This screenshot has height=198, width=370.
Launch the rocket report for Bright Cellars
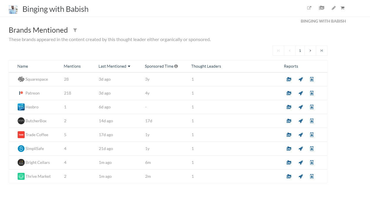point(301,162)
